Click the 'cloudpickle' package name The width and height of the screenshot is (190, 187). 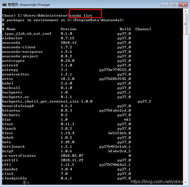14,178
